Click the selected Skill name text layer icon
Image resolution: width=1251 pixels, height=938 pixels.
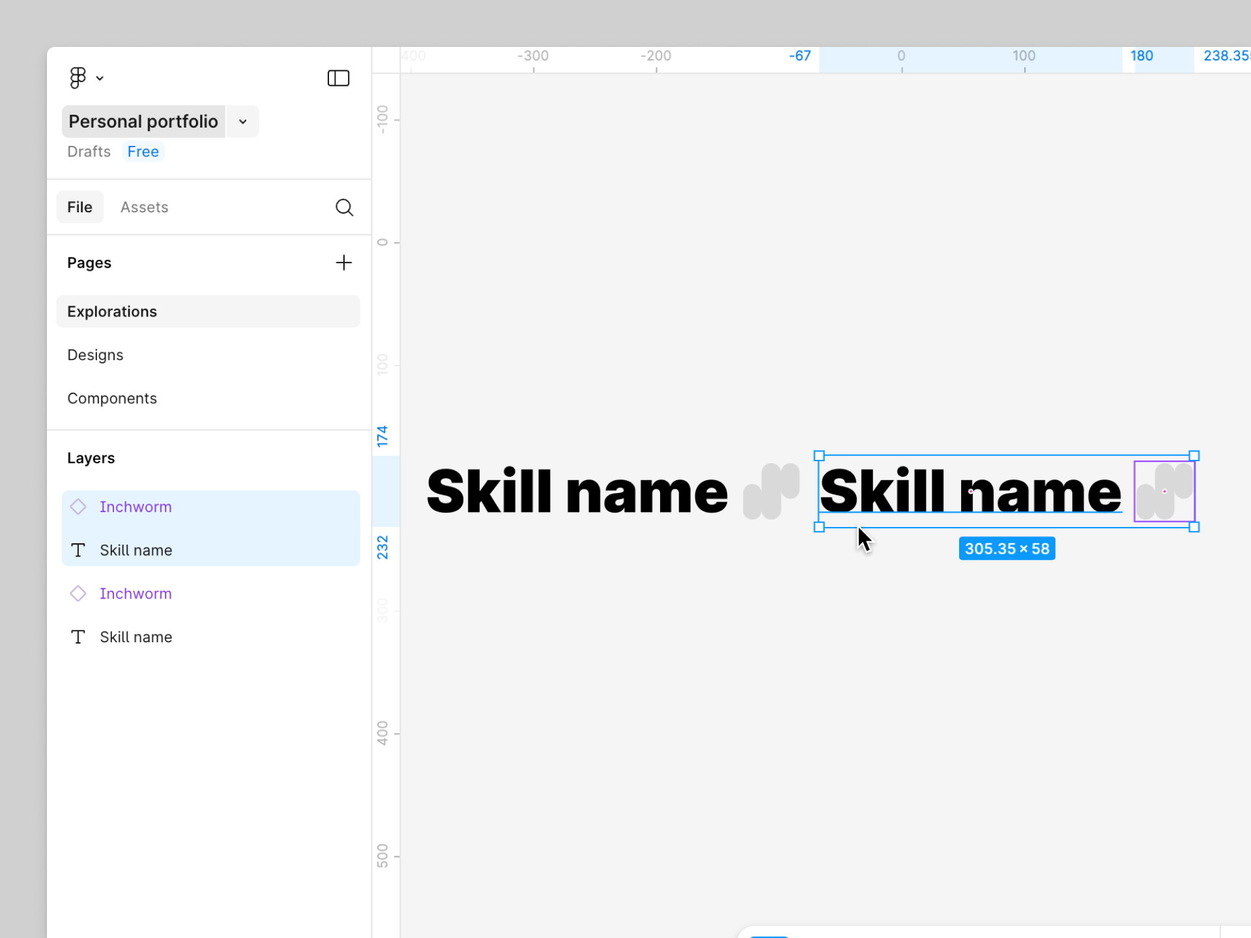tap(78, 550)
